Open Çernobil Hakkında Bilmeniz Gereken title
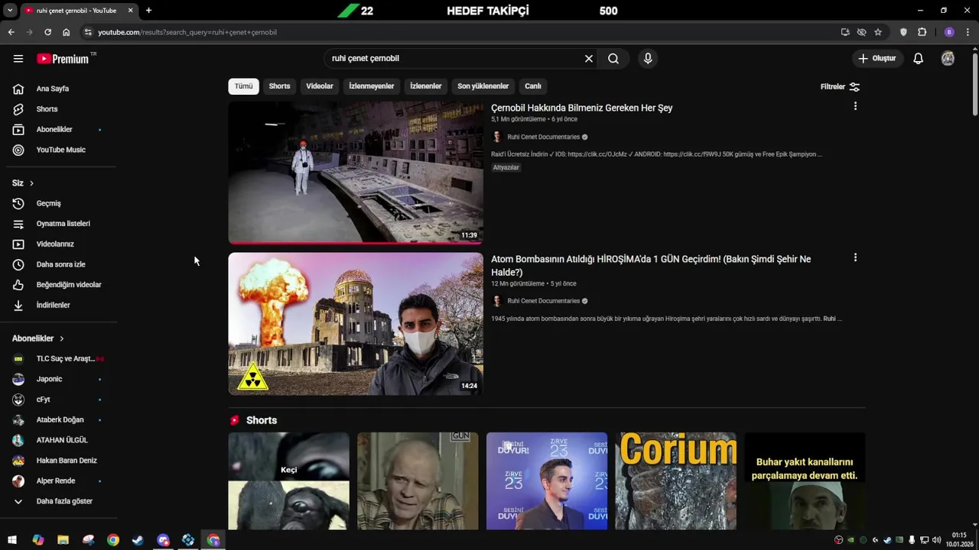The width and height of the screenshot is (979, 550). (582, 108)
